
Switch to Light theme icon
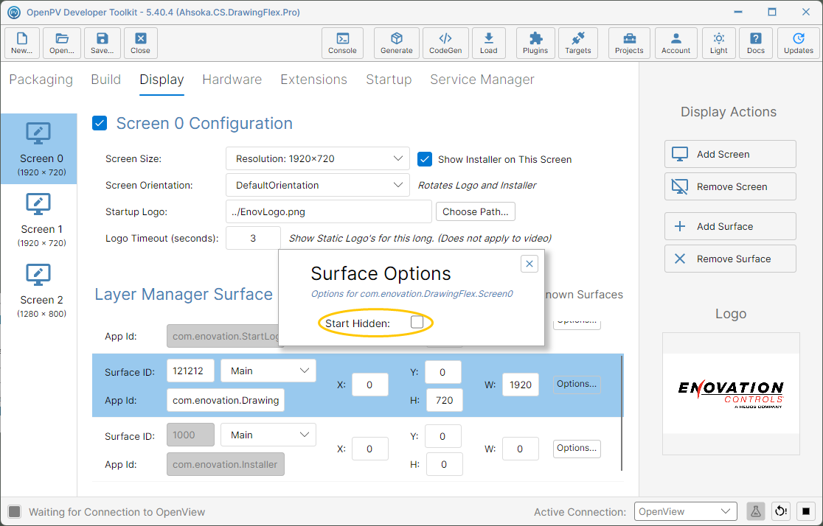(x=718, y=43)
